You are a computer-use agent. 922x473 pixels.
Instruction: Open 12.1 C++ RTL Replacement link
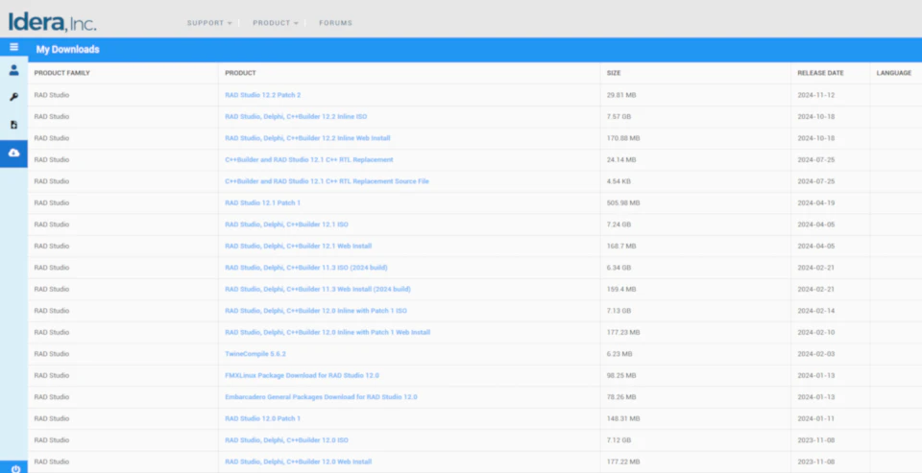308,160
